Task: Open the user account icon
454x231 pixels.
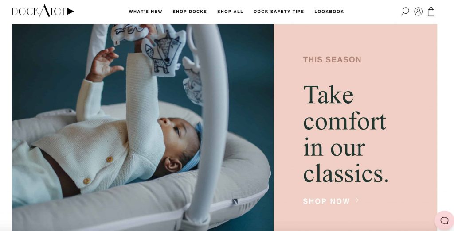Action: click(418, 11)
